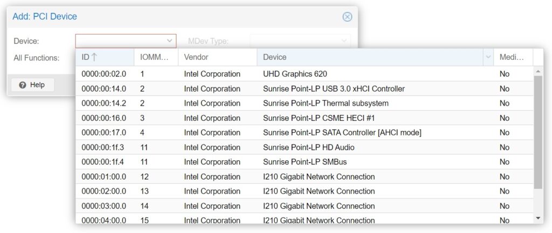This screenshot has width=552, height=233.
Task: Choose Sunrise Point-LP USB 3.0 xHCI Controller
Action: coord(305,88)
